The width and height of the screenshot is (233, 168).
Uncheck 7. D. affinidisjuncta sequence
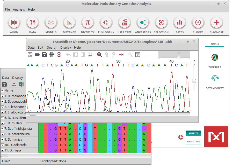3,129
